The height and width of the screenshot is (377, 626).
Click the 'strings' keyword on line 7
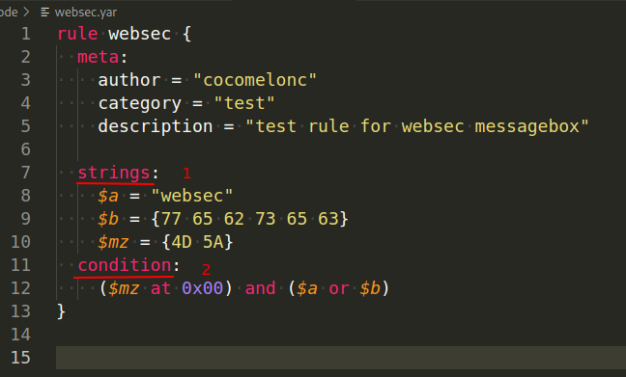point(114,173)
